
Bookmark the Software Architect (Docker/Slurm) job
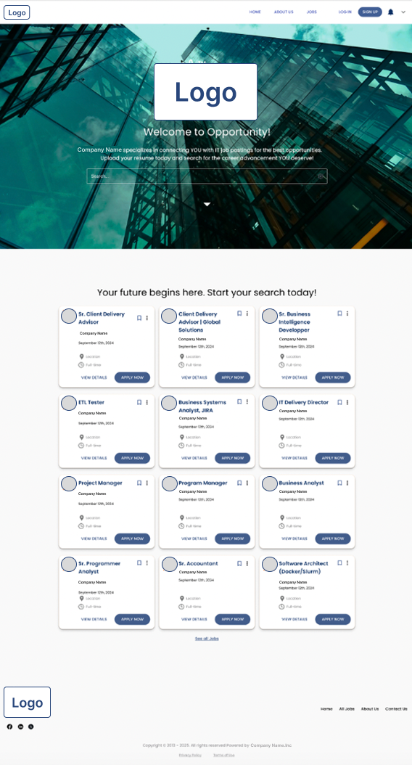340,563
